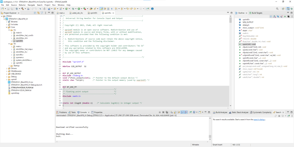
Task: Open the Navigate menu
Action: point(31,5)
